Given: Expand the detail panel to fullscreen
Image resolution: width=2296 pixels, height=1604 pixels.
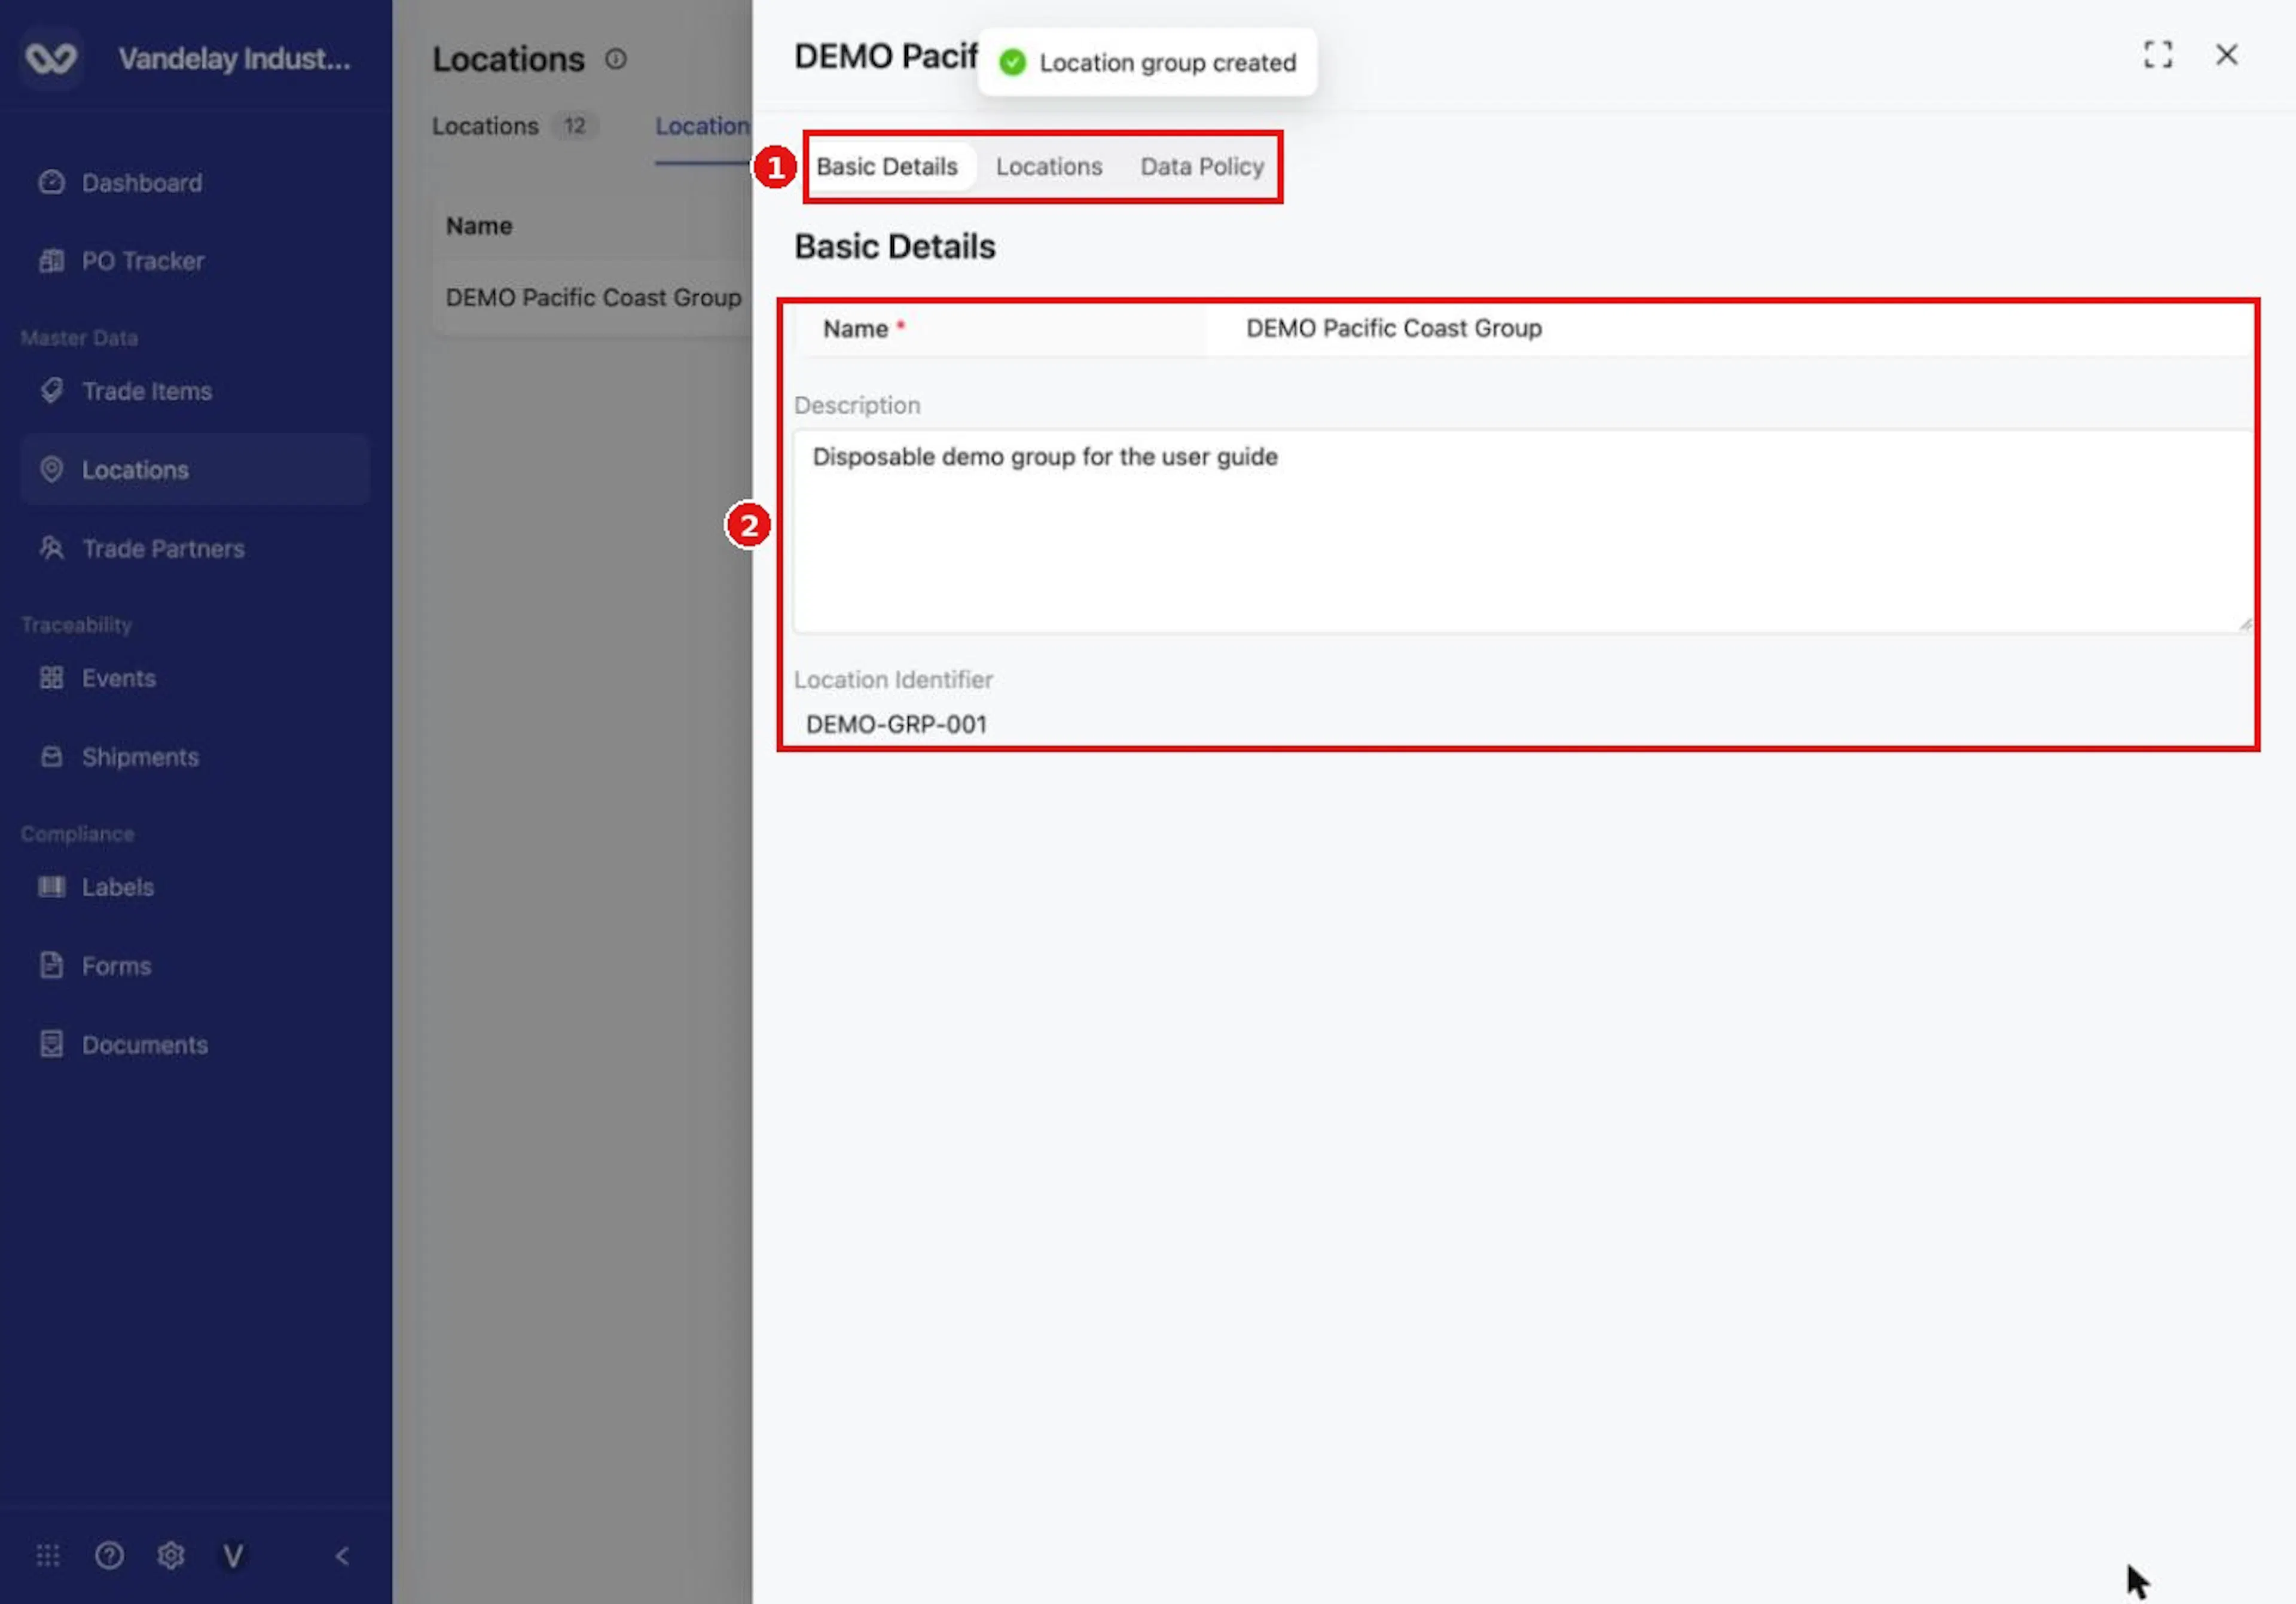Looking at the screenshot, I should (2158, 55).
